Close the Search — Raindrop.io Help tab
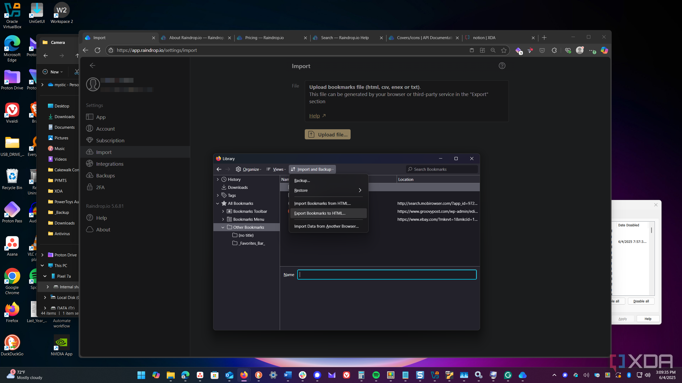The width and height of the screenshot is (682, 383). click(381, 38)
